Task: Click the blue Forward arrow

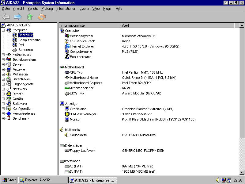Action: coord(18,17)
